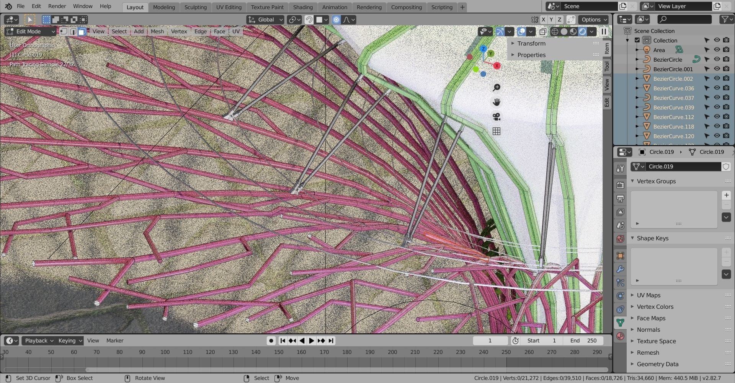Create a new scene

(623, 6)
